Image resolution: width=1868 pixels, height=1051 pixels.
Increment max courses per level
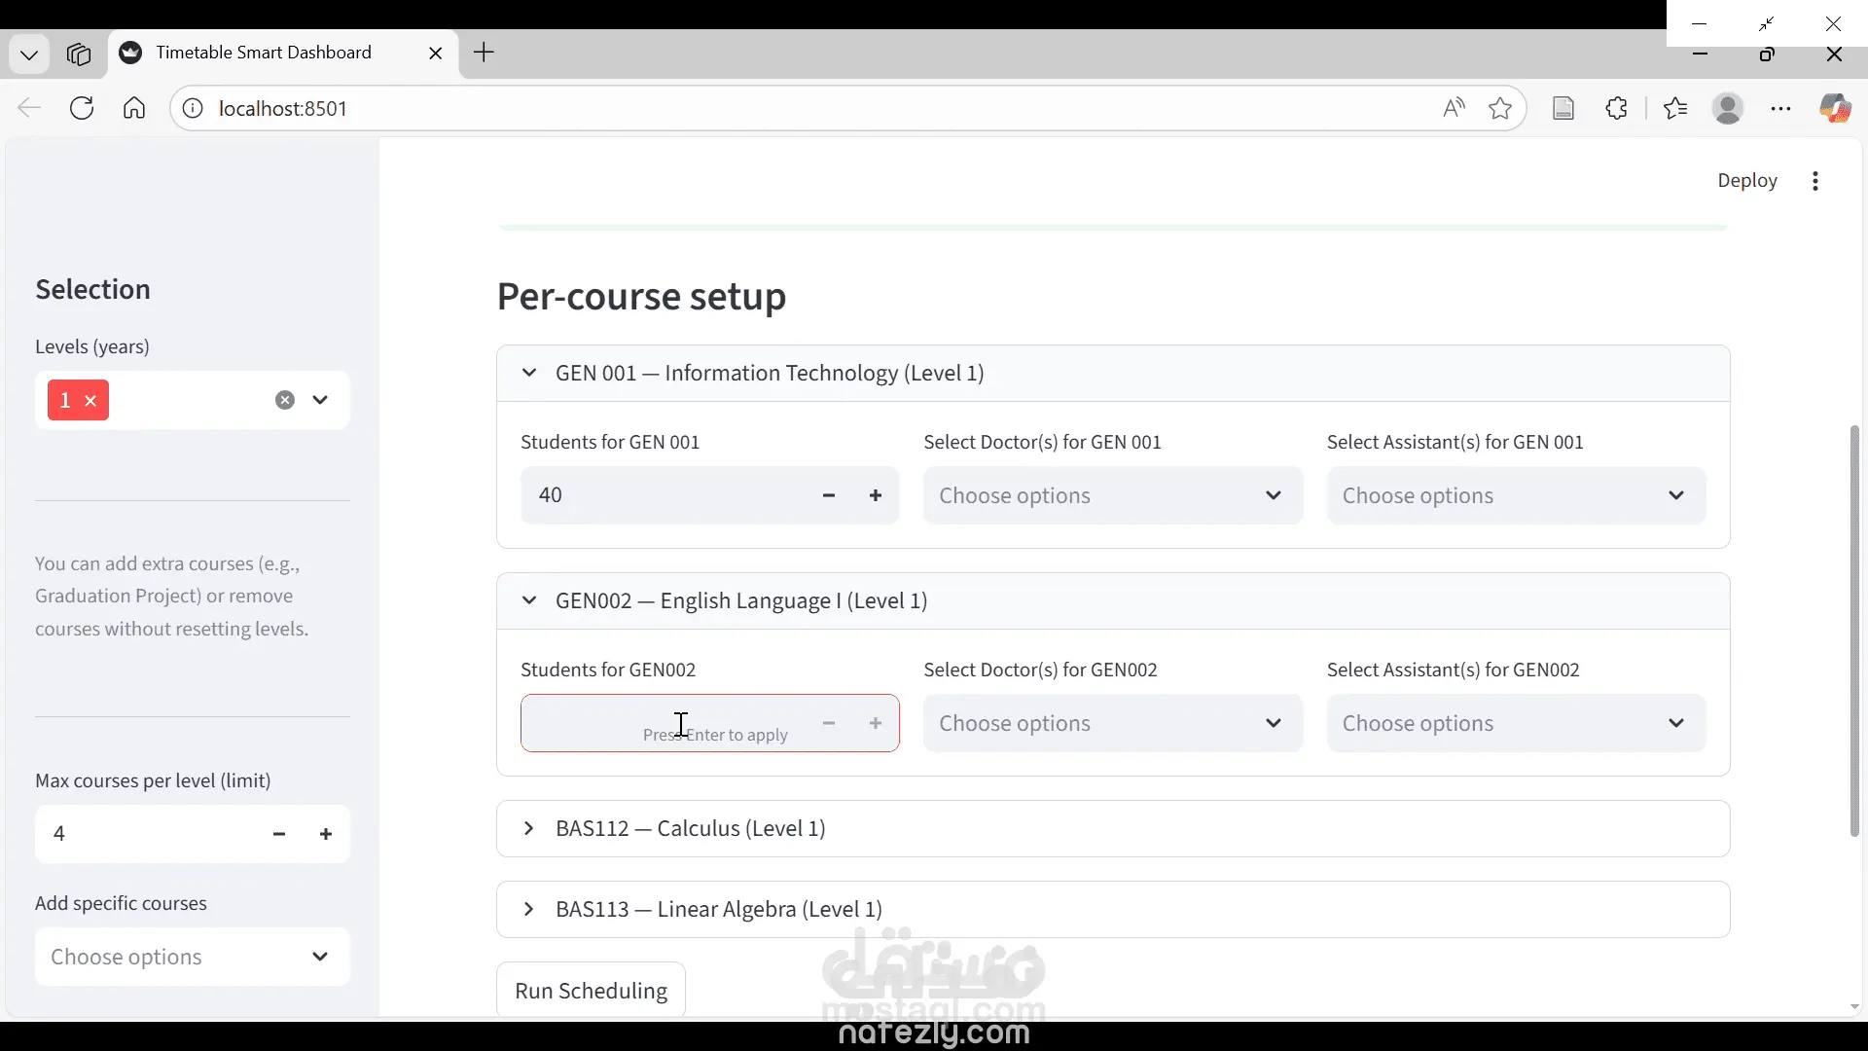tap(326, 834)
